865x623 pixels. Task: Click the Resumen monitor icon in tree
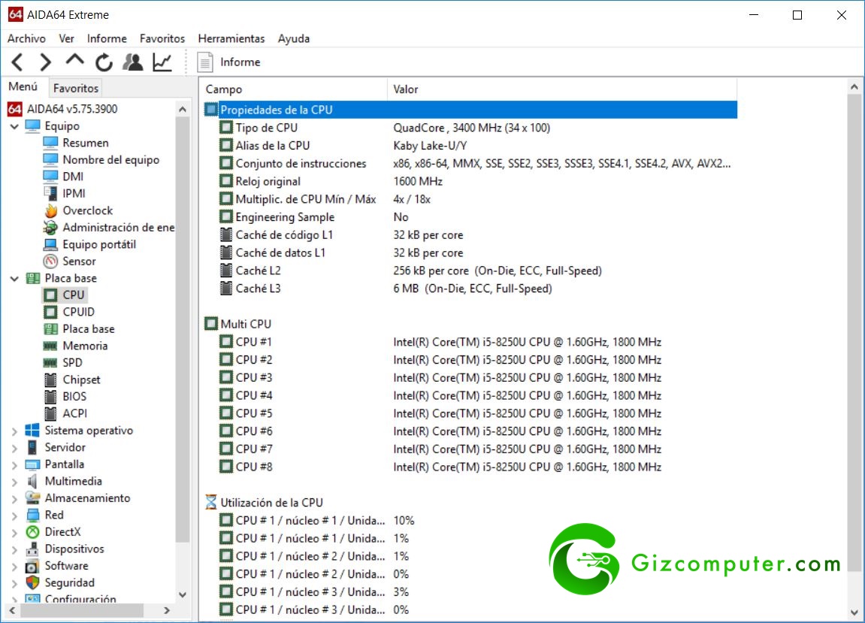[50, 143]
